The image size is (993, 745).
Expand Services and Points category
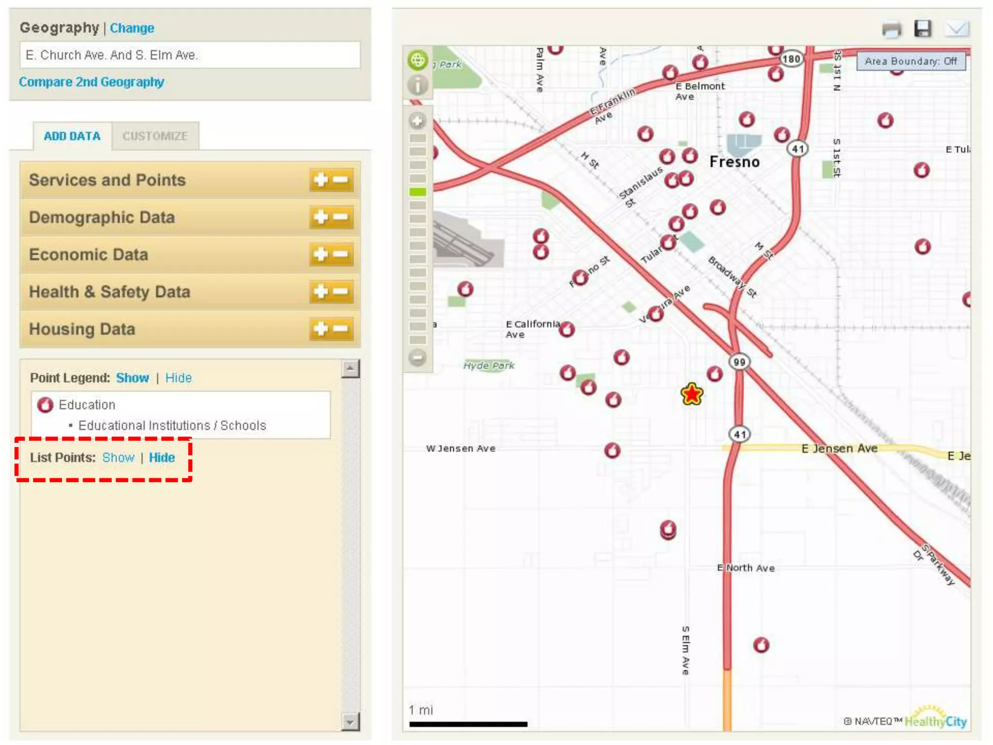click(320, 180)
